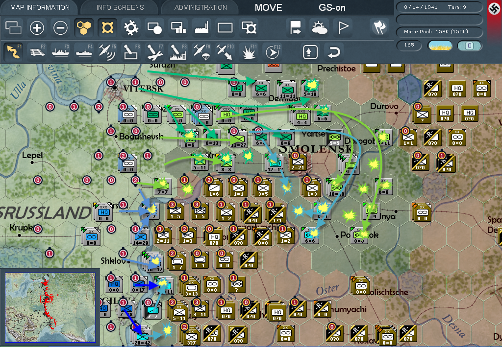502x347 pixels.
Task: Select the Soviet 1=7 counter
Action: (x=177, y=262)
